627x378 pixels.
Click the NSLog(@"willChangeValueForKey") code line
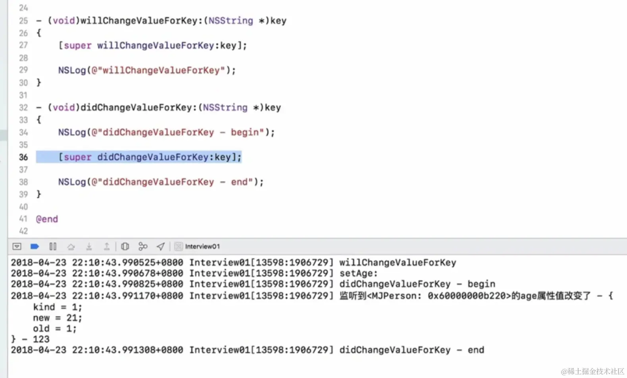[x=147, y=70]
